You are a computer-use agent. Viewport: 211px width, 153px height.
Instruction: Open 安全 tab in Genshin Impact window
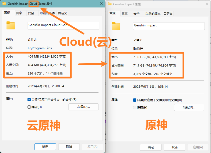[x=138, y=14]
